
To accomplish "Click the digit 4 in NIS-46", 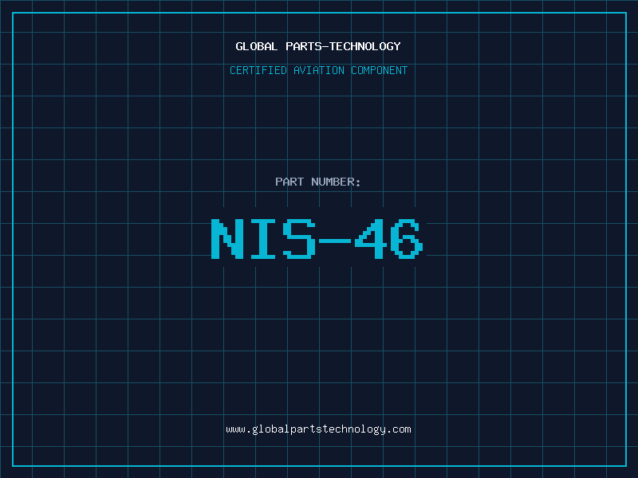I will tap(371, 239).
